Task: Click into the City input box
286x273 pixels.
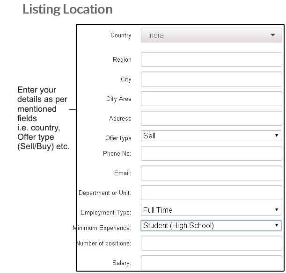Action: 211,79
